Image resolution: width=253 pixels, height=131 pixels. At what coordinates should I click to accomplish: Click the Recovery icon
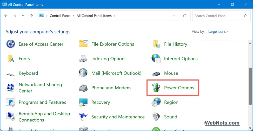(x=83, y=102)
